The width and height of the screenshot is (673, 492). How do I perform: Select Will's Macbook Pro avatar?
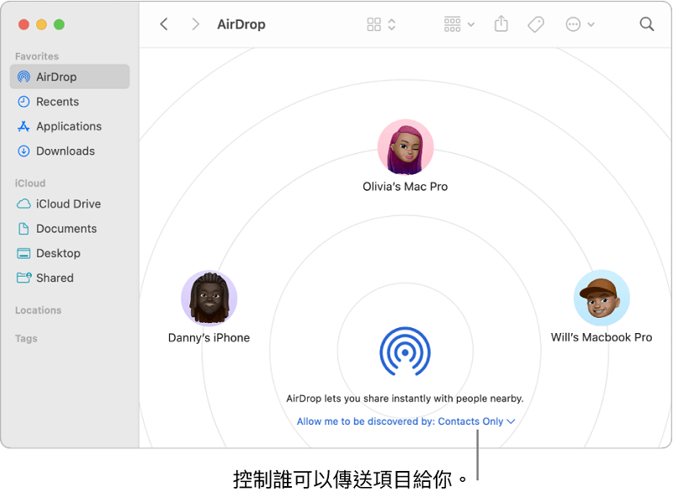[x=601, y=298]
